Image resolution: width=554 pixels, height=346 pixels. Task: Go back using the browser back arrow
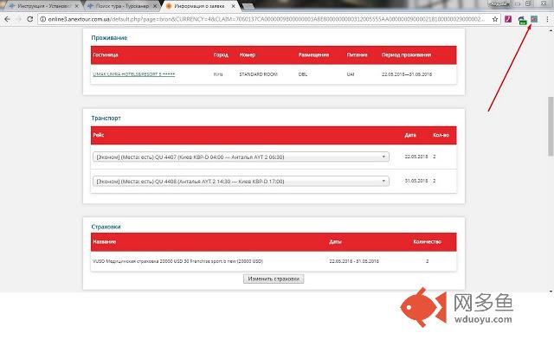(7, 19)
